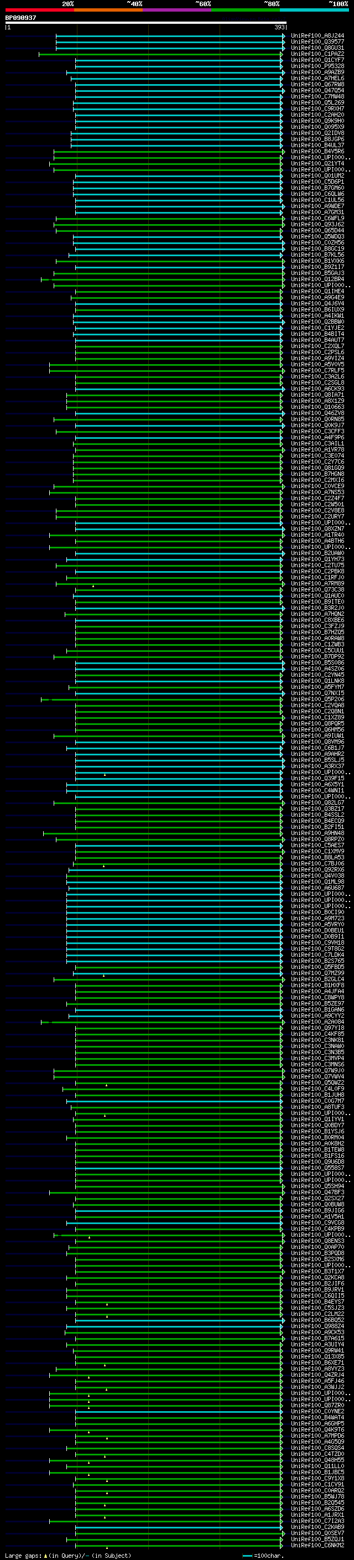Click the UniRef100_Q93J62 label
This screenshot has height=1560, width=354.
pyautogui.click(x=317, y=224)
